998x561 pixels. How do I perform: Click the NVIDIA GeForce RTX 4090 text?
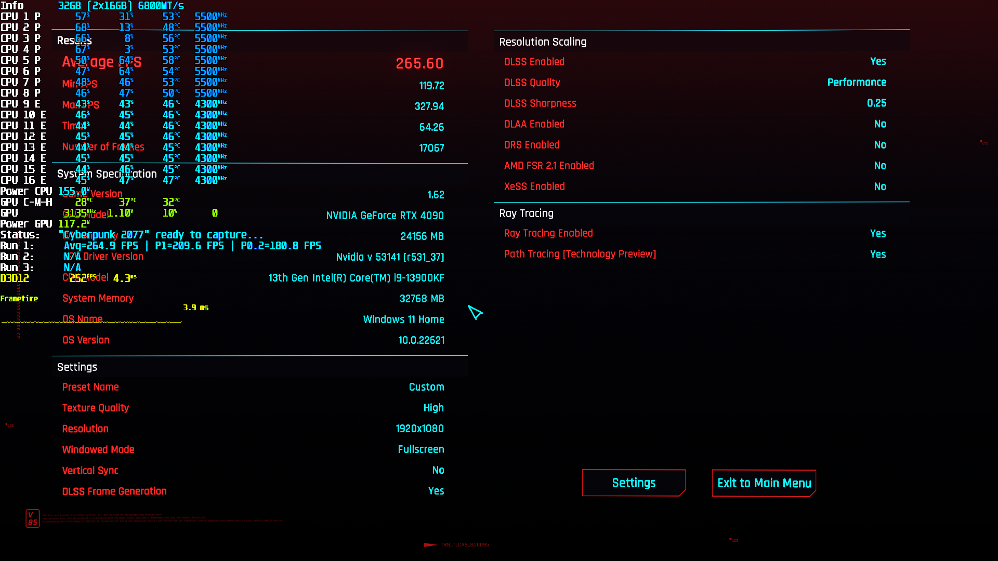(x=385, y=216)
